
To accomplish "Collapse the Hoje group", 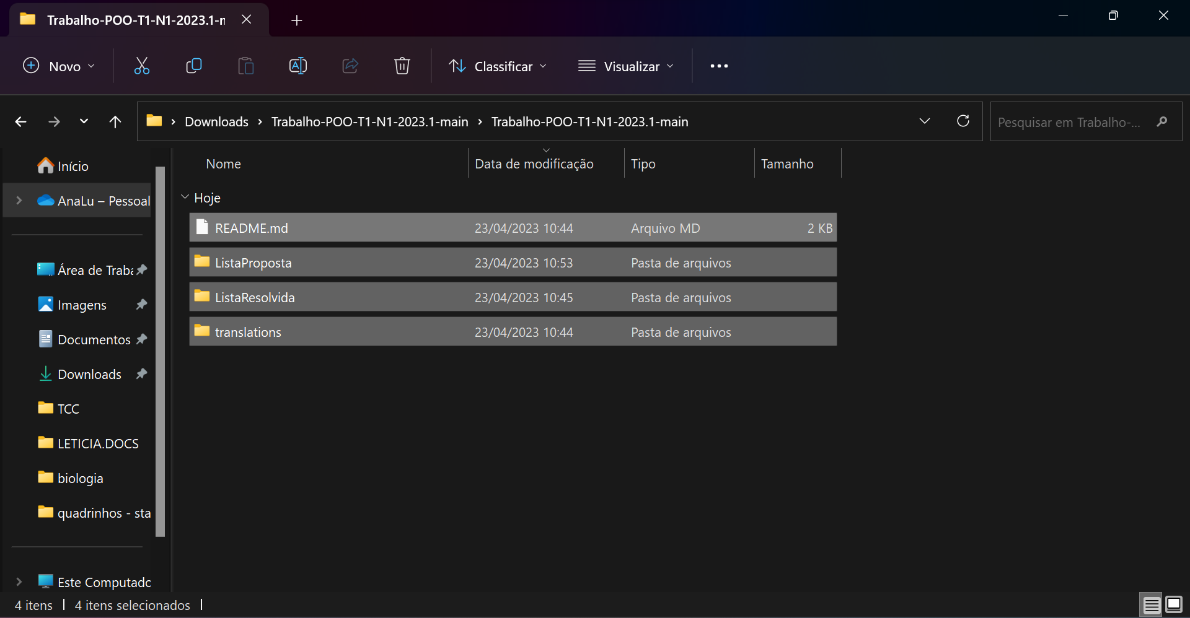I will click(x=184, y=197).
